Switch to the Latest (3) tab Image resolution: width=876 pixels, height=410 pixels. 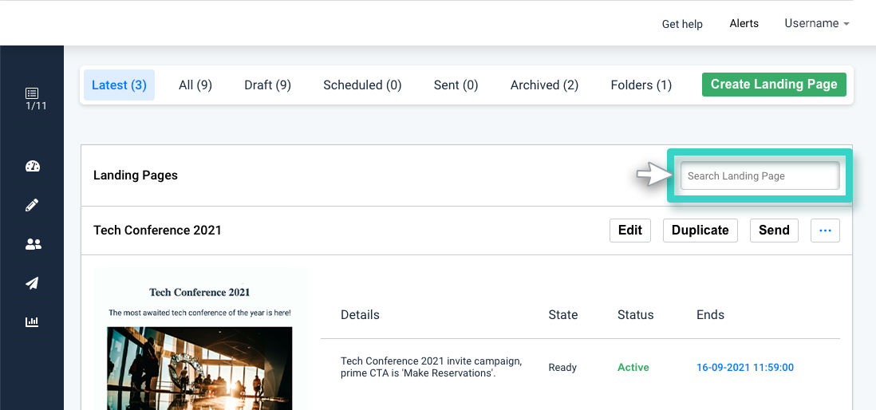coord(119,85)
